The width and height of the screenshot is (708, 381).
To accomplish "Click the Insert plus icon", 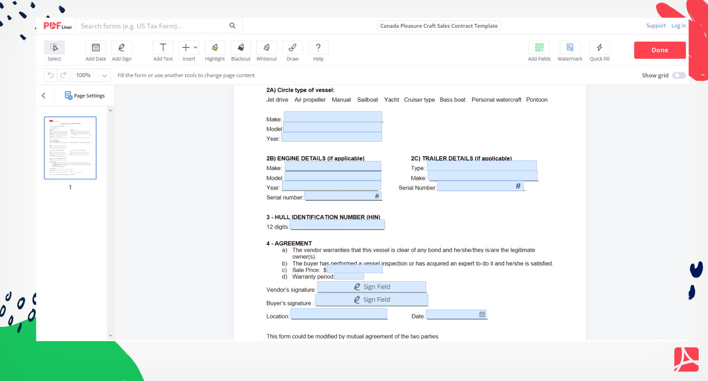I will (186, 47).
